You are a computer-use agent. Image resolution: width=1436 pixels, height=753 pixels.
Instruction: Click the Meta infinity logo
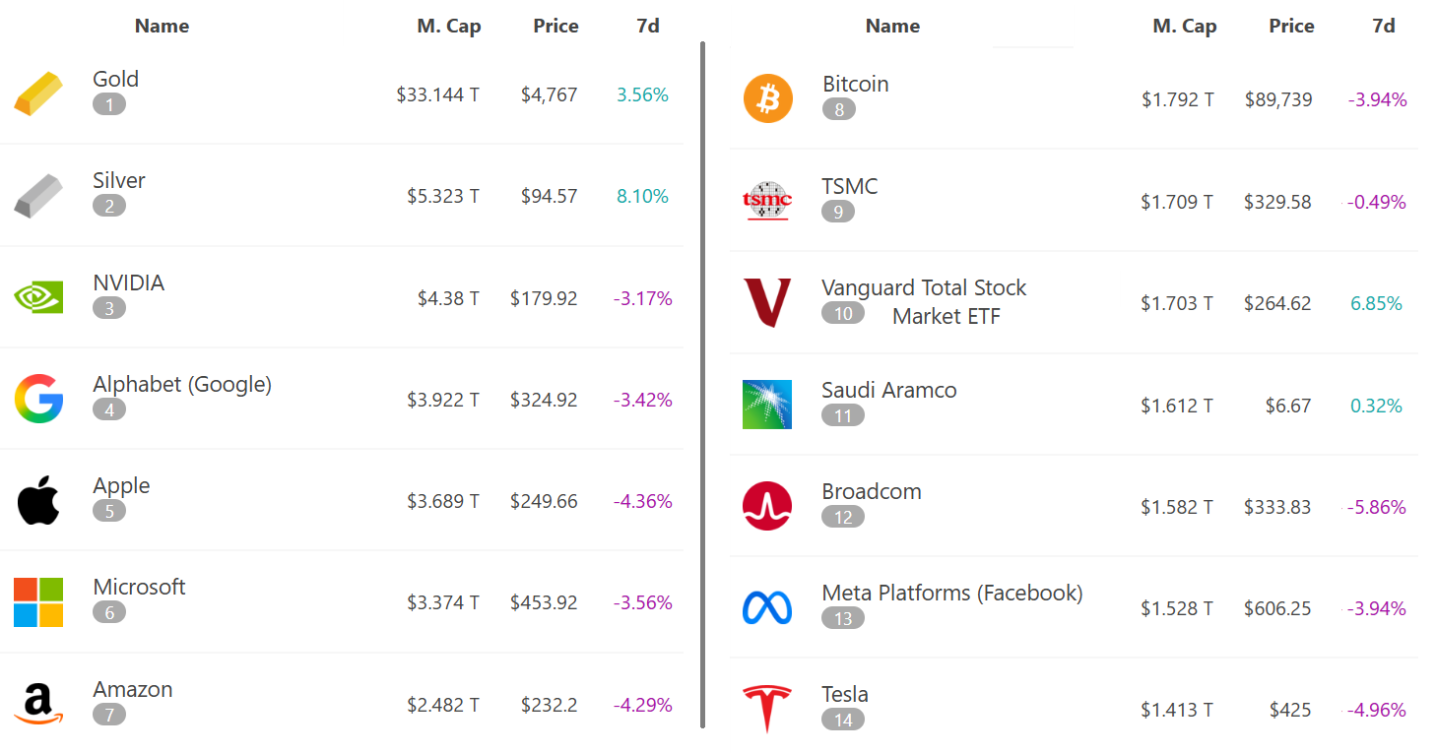(x=766, y=607)
